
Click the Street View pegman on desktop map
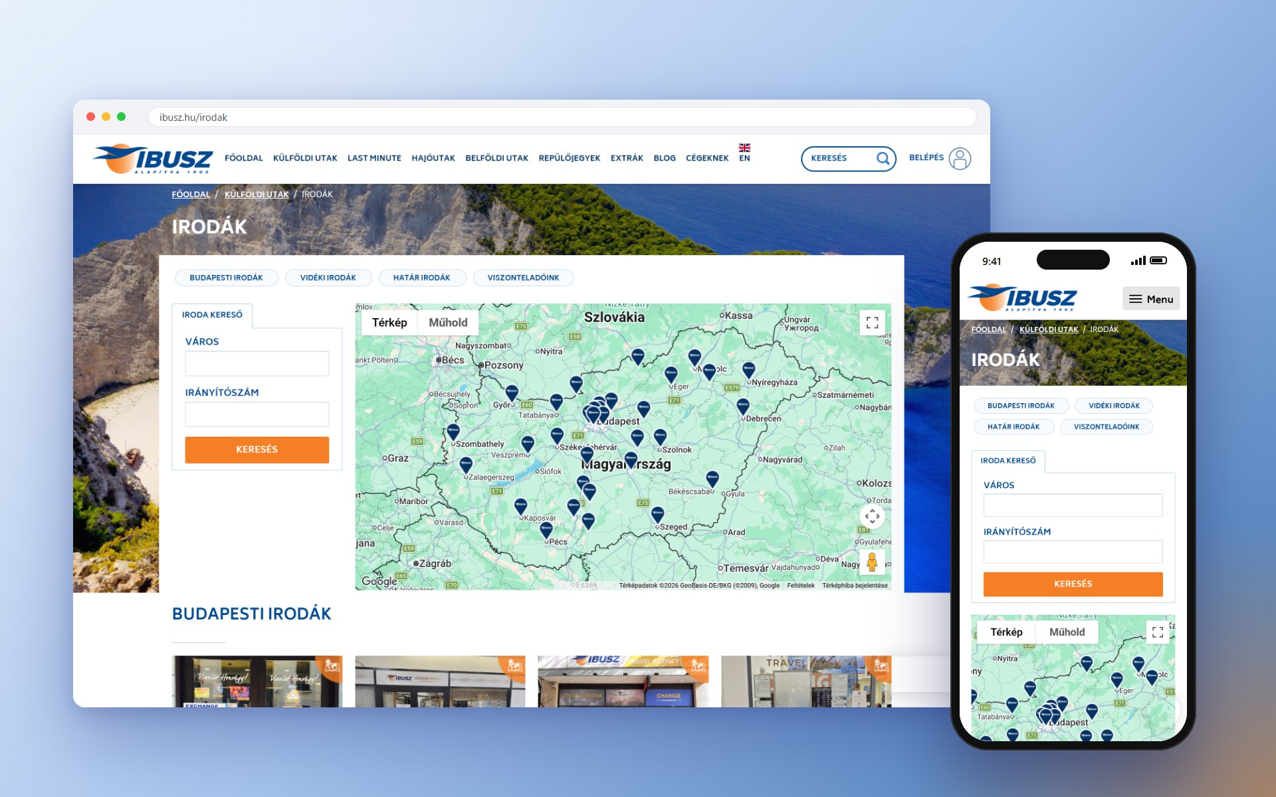click(872, 562)
